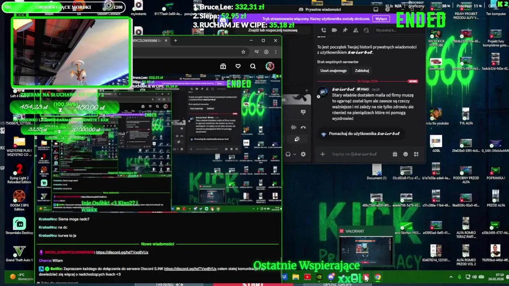This screenshot has width=509, height=286.
Task: Open YouTube app from taskbar
Action: pyautogui.click(x=307, y=277)
